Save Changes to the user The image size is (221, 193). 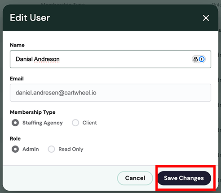click(x=184, y=178)
